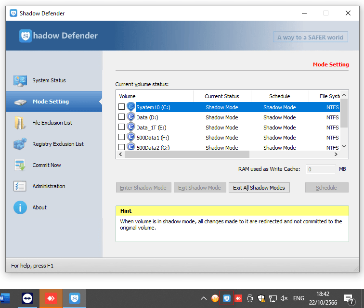Image resolution: width=364 pixels, height=308 pixels.
Task: Click the ENG language indicator
Action: (x=299, y=298)
